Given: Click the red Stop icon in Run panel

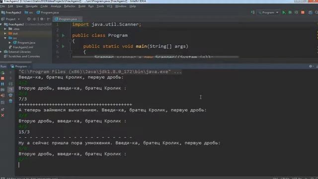Looking at the screenshot, I should (2, 79).
